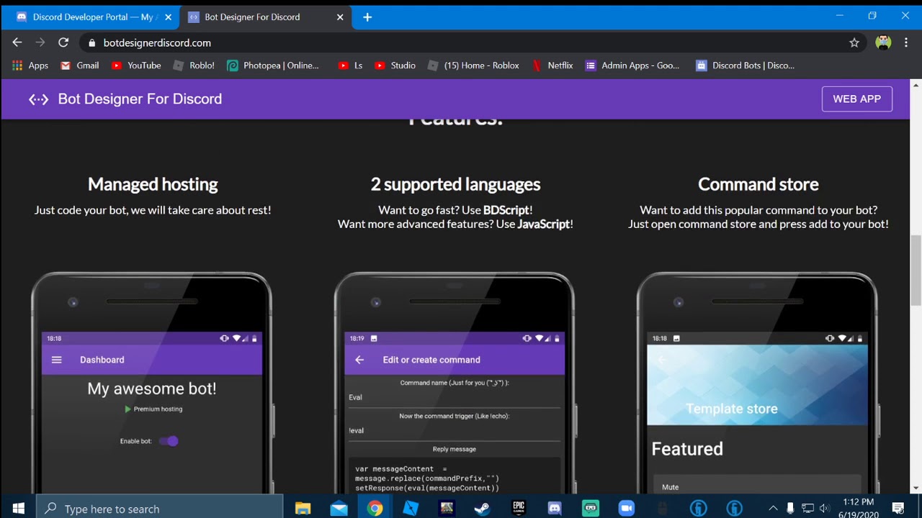
Task: Click hamburger menu icon in Dashboard mockup
Action: 57,360
